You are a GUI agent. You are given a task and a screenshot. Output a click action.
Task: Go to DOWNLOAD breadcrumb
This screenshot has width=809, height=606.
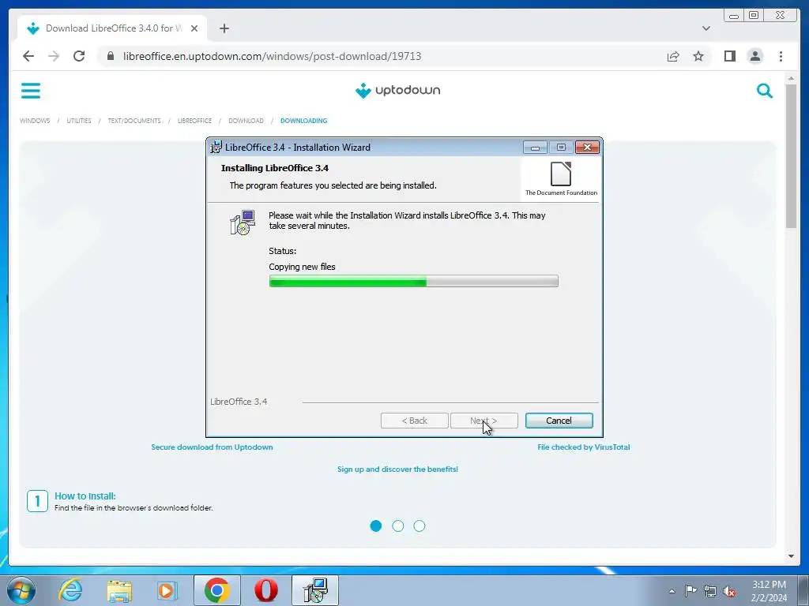point(246,121)
